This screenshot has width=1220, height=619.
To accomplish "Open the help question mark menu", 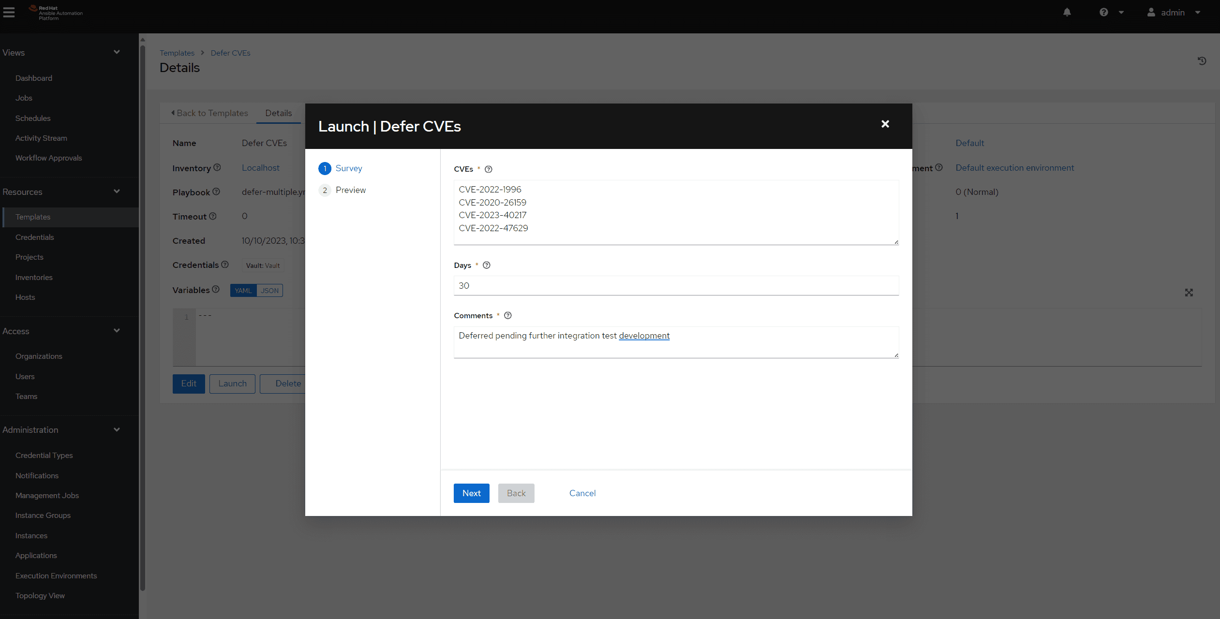I will click(x=1103, y=13).
